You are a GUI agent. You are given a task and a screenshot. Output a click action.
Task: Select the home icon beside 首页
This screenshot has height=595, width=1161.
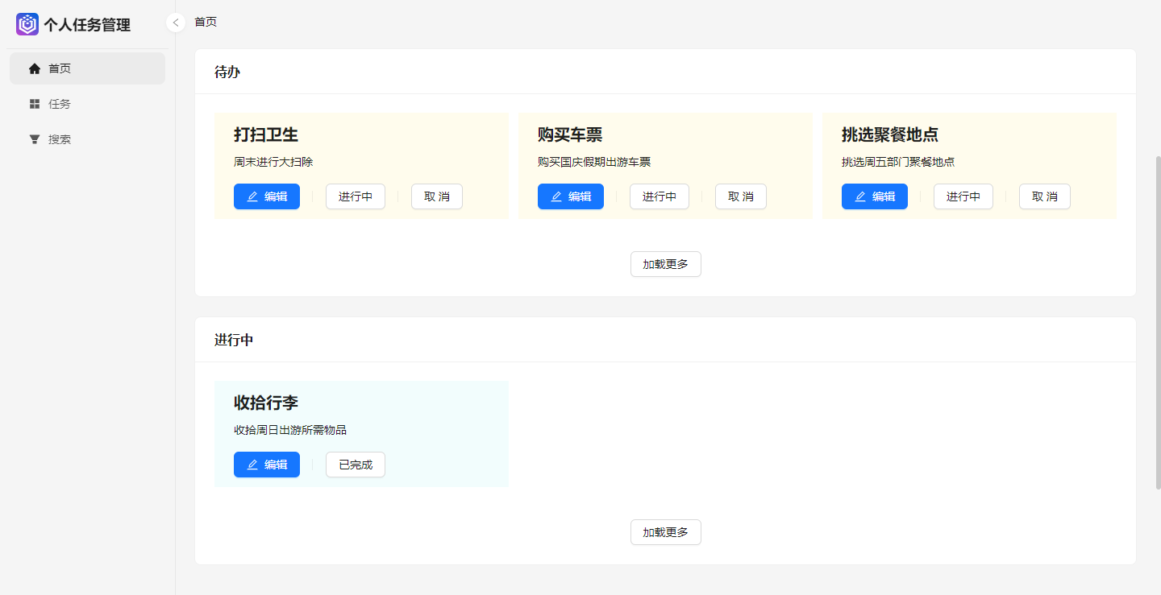(x=34, y=68)
